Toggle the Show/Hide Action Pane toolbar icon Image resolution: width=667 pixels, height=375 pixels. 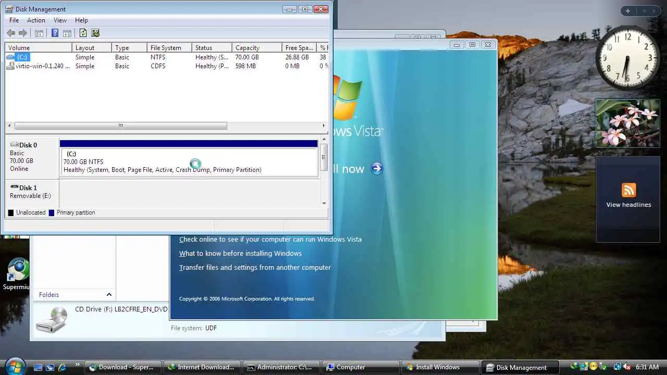click(x=67, y=33)
